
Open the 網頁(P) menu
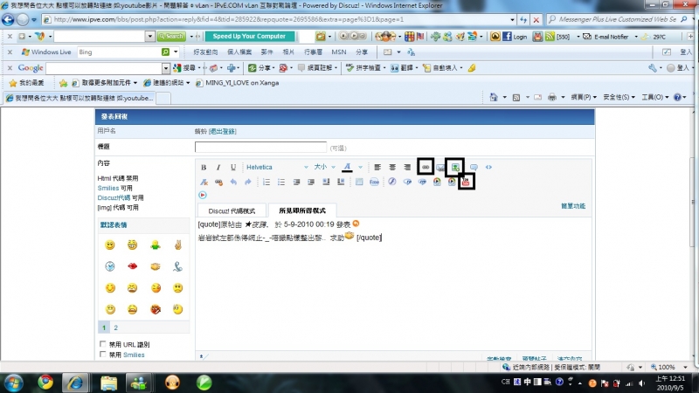(583, 97)
